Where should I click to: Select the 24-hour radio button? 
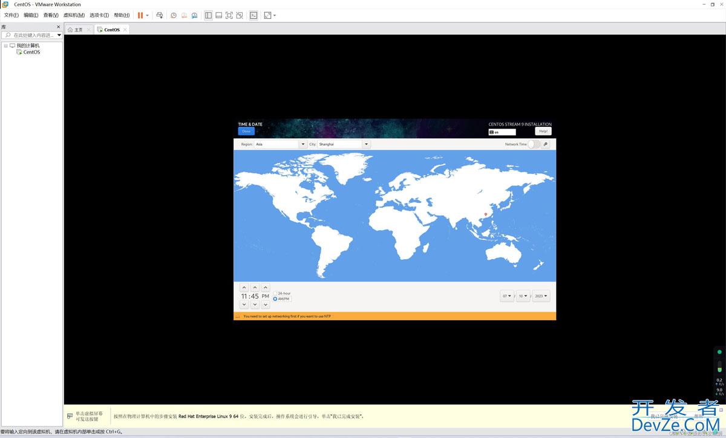pos(275,293)
